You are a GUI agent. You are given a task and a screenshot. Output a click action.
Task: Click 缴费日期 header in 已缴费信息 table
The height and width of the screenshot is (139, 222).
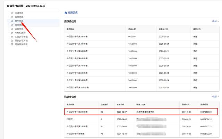click(120, 105)
